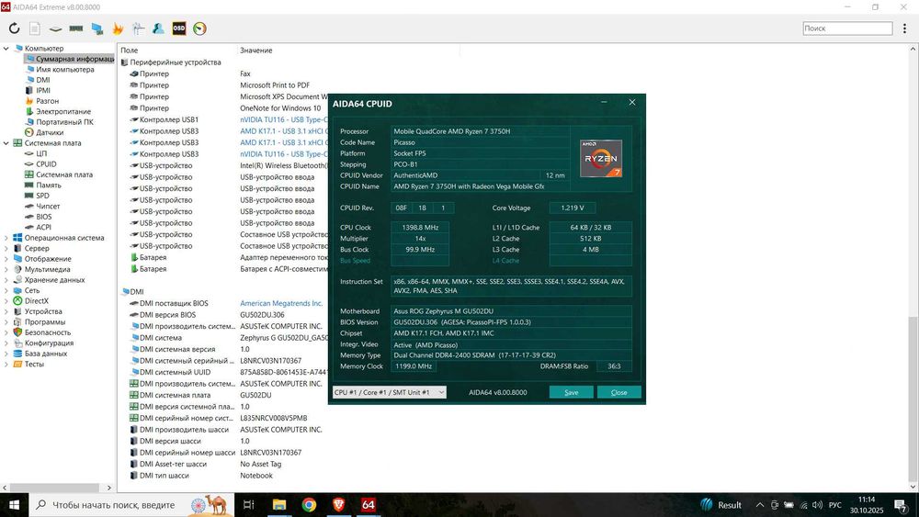Select ACPI in the sidebar tree
The height and width of the screenshot is (517, 919).
click(43, 227)
